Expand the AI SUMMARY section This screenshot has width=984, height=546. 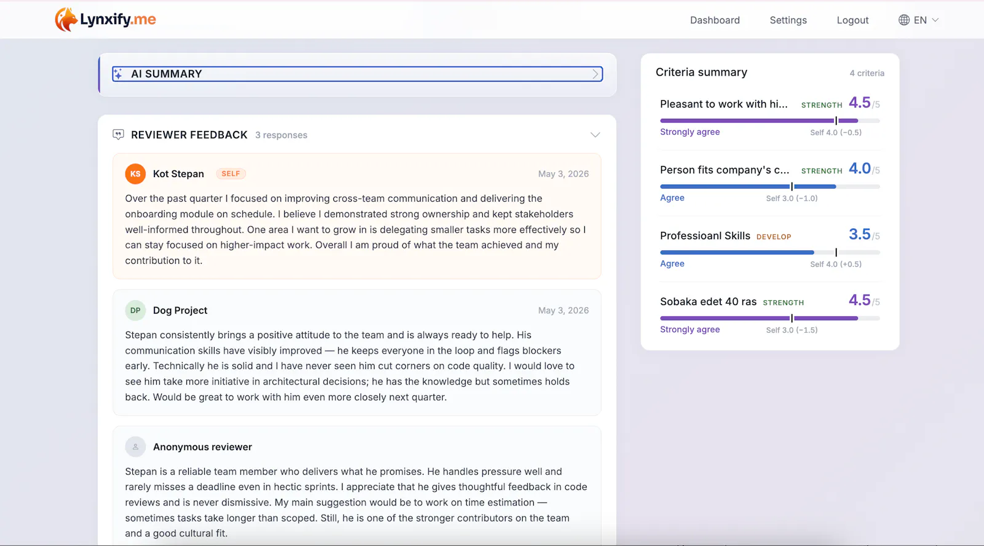coord(357,74)
